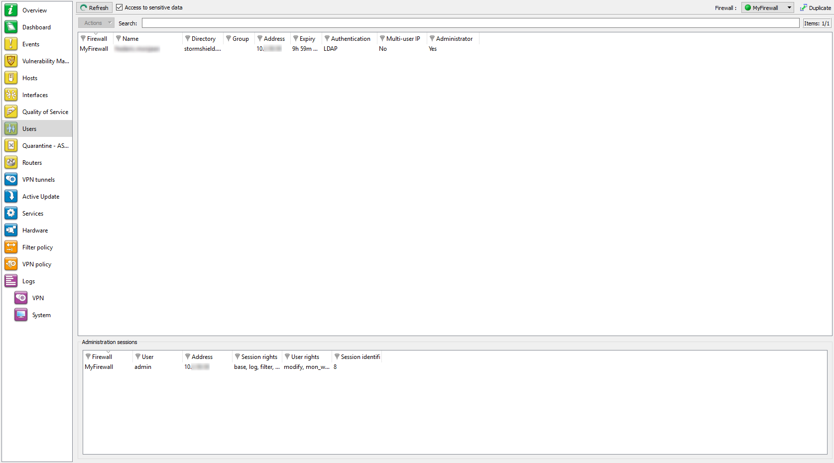
Task: Filter the users Firewall column
Action: click(x=83, y=38)
